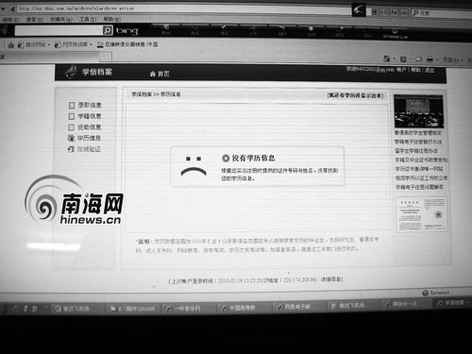The height and width of the screenshot is (354, 472).
Task: Click the 帐户 link in site header
Action: pyautogui.click(x=401, y=70)
